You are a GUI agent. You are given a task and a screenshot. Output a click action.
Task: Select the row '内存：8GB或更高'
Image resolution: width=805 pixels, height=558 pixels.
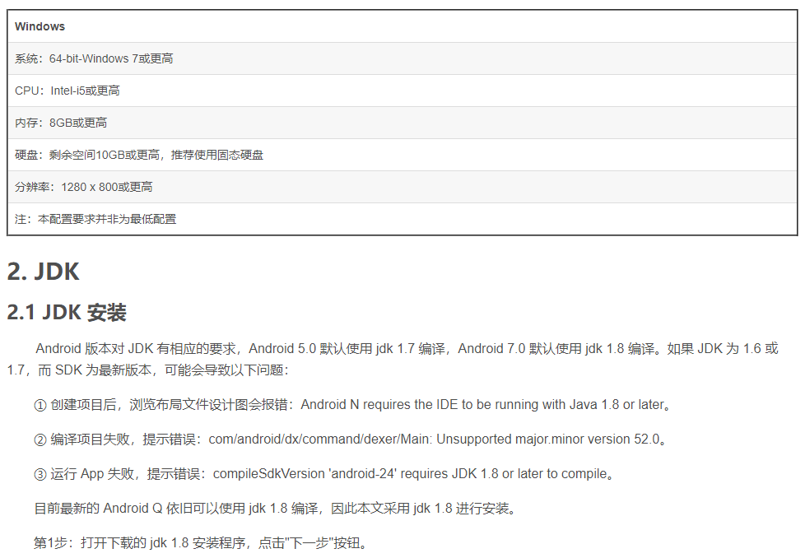coord(402,123)
